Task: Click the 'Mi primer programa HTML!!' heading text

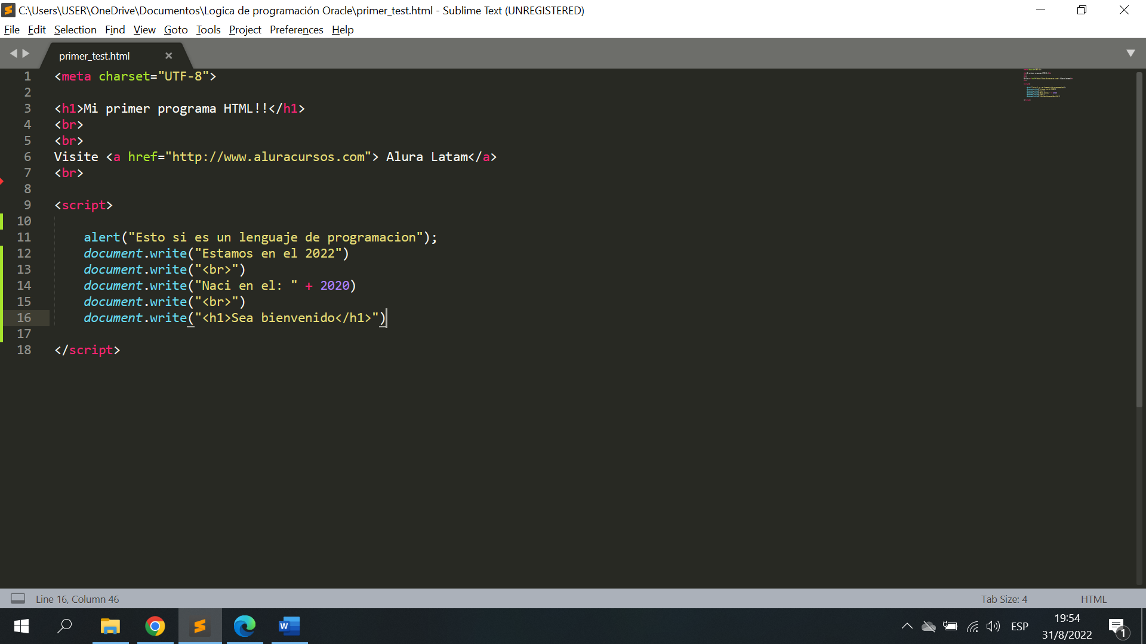Action: 175,109
